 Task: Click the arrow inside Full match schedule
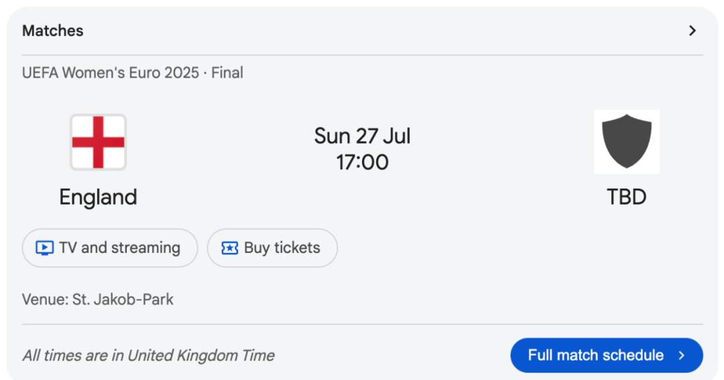coord(682,356)
